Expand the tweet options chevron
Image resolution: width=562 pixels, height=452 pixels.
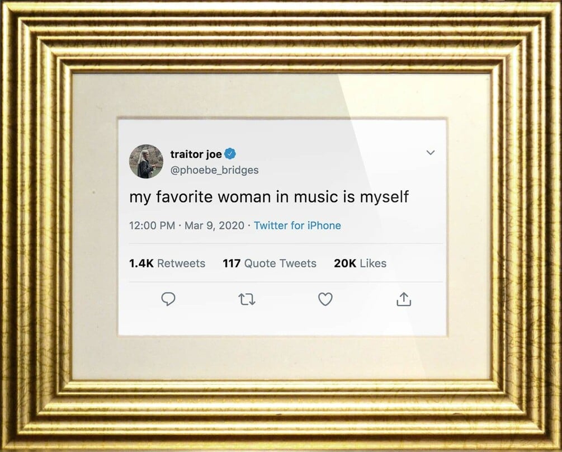click(x=431, y=152)
